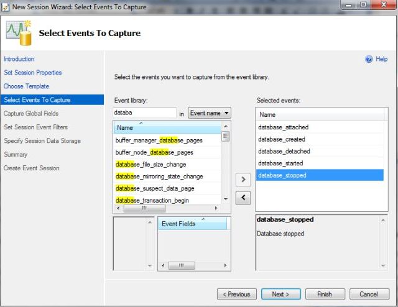Viewport: 398px width, 307px height.
Task: Click description pane scroll up arrow
Action: click(383, 220)
